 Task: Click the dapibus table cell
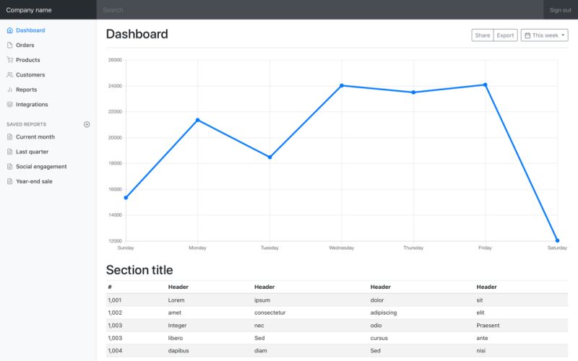pos(178,351)
